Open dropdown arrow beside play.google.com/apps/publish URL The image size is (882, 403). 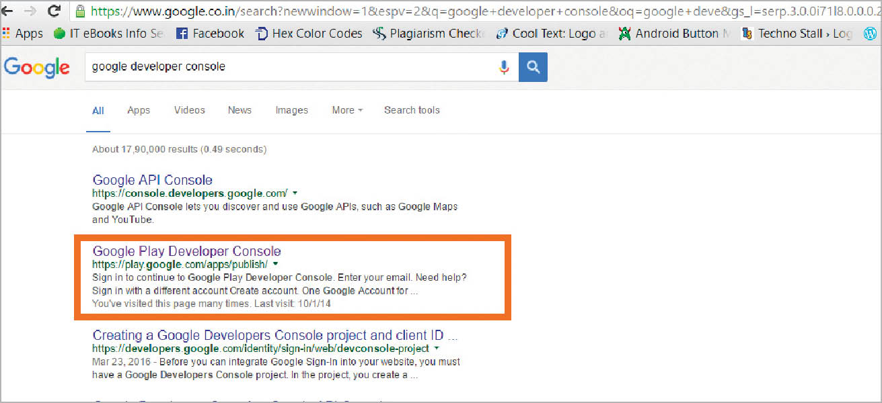coord(275,264)
